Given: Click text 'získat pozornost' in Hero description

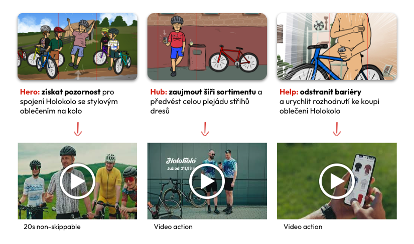Looking at the screenshot, I should [71, 92].
